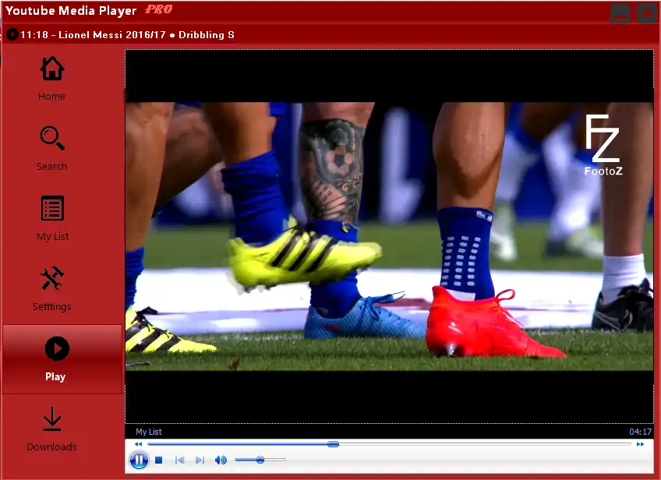
Task: Stop video playback
Action: [158, 460]
